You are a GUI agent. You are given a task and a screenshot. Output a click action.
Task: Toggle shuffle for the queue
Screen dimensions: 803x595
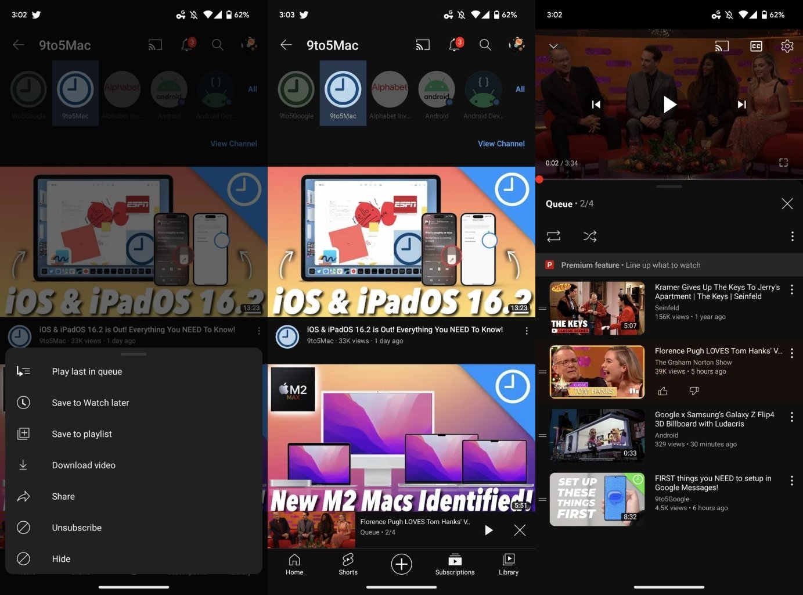coord(590,236)
